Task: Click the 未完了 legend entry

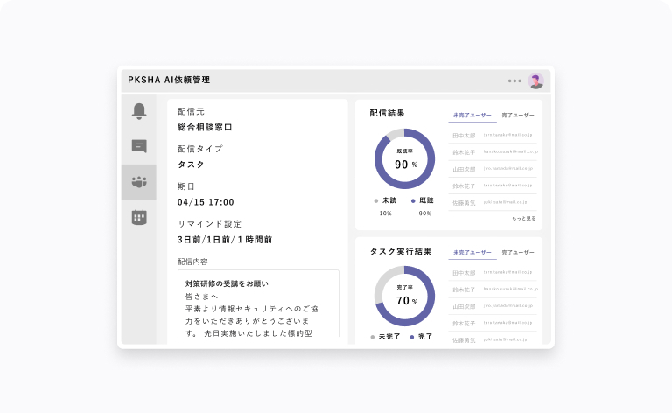Action: [385, 337]
